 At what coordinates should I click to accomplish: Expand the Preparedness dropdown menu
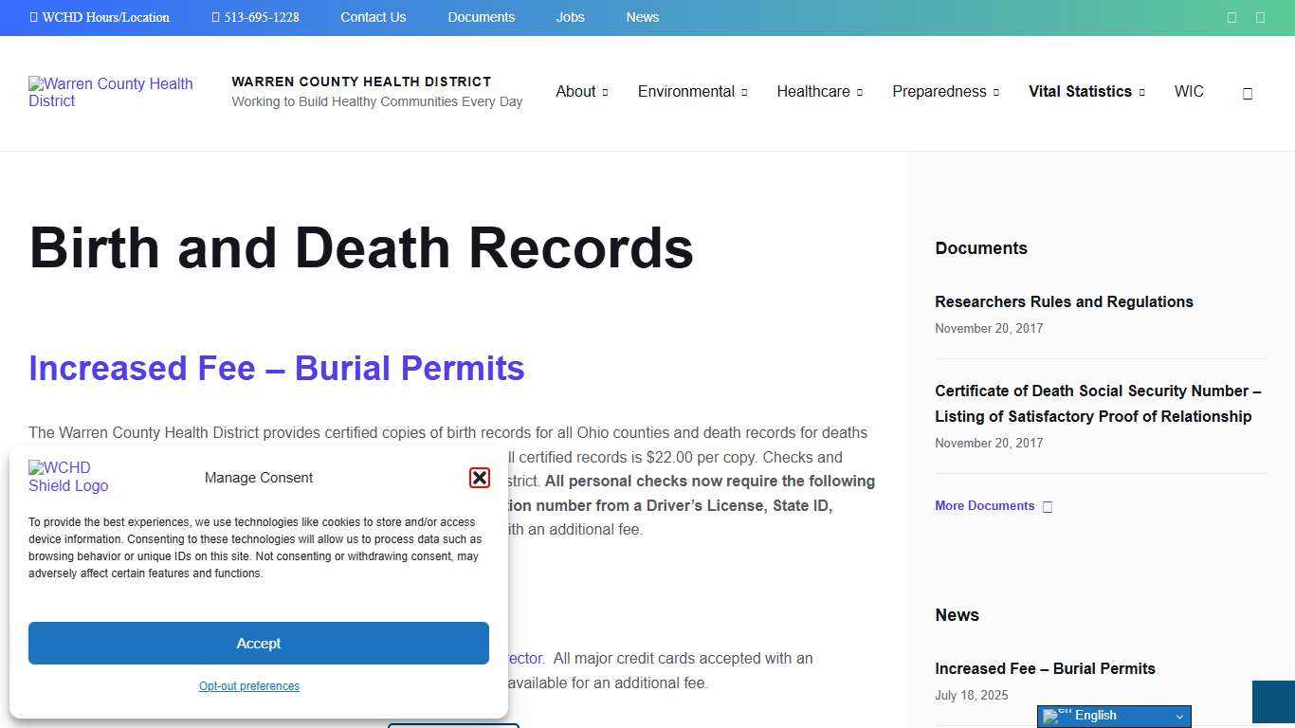tap(945, 91)
